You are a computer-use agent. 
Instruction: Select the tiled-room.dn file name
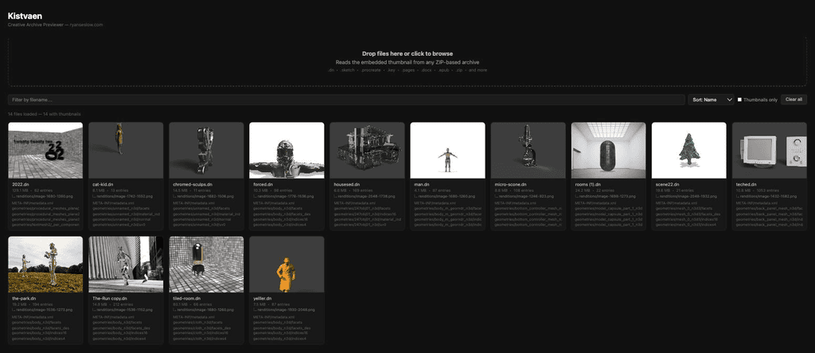[x=186, y=298]
